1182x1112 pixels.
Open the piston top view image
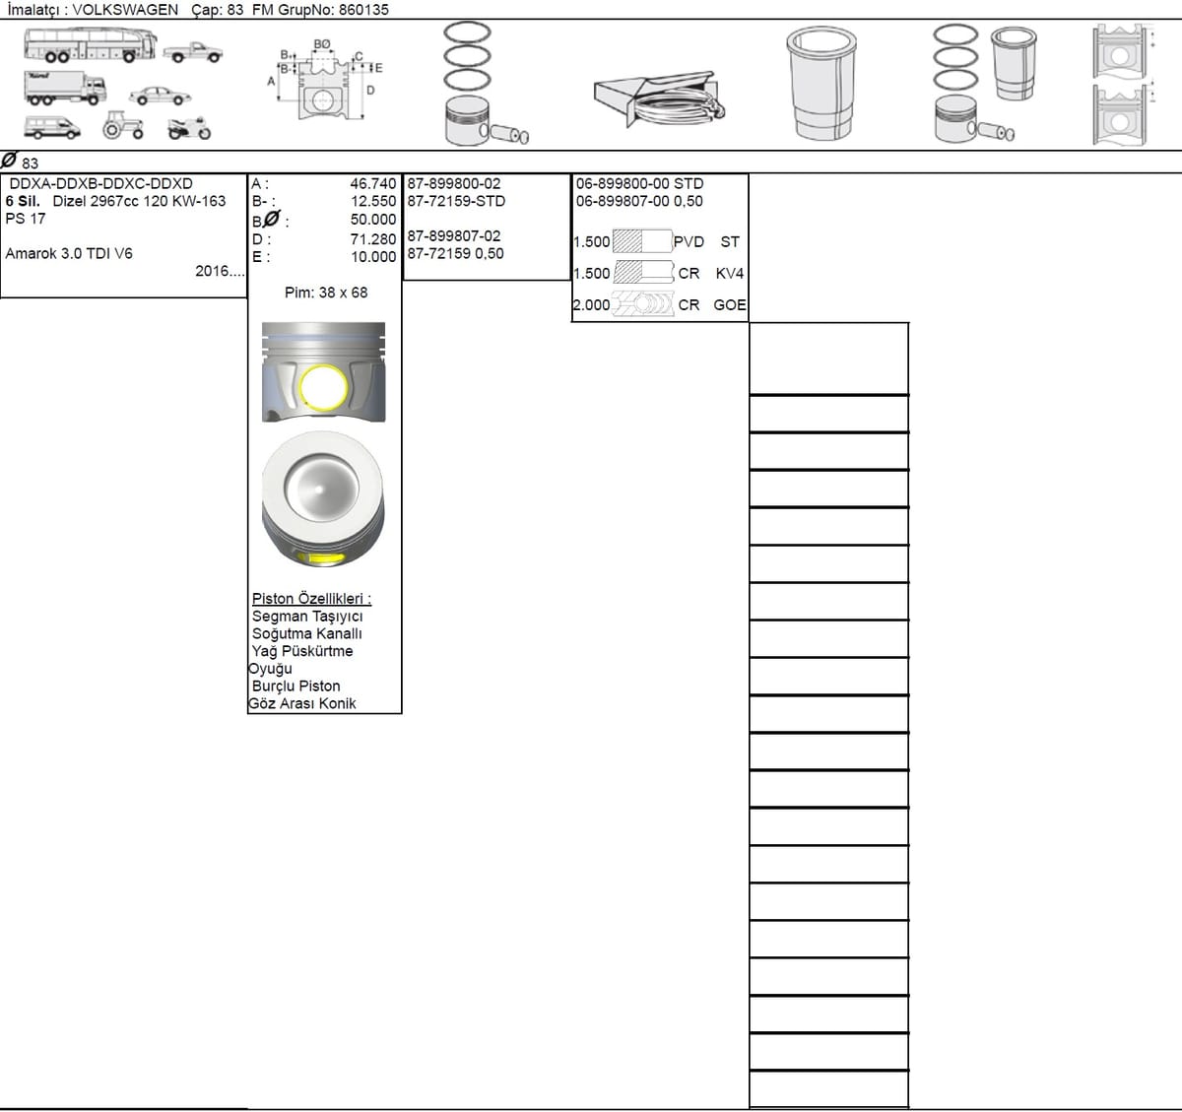(324, 500)
